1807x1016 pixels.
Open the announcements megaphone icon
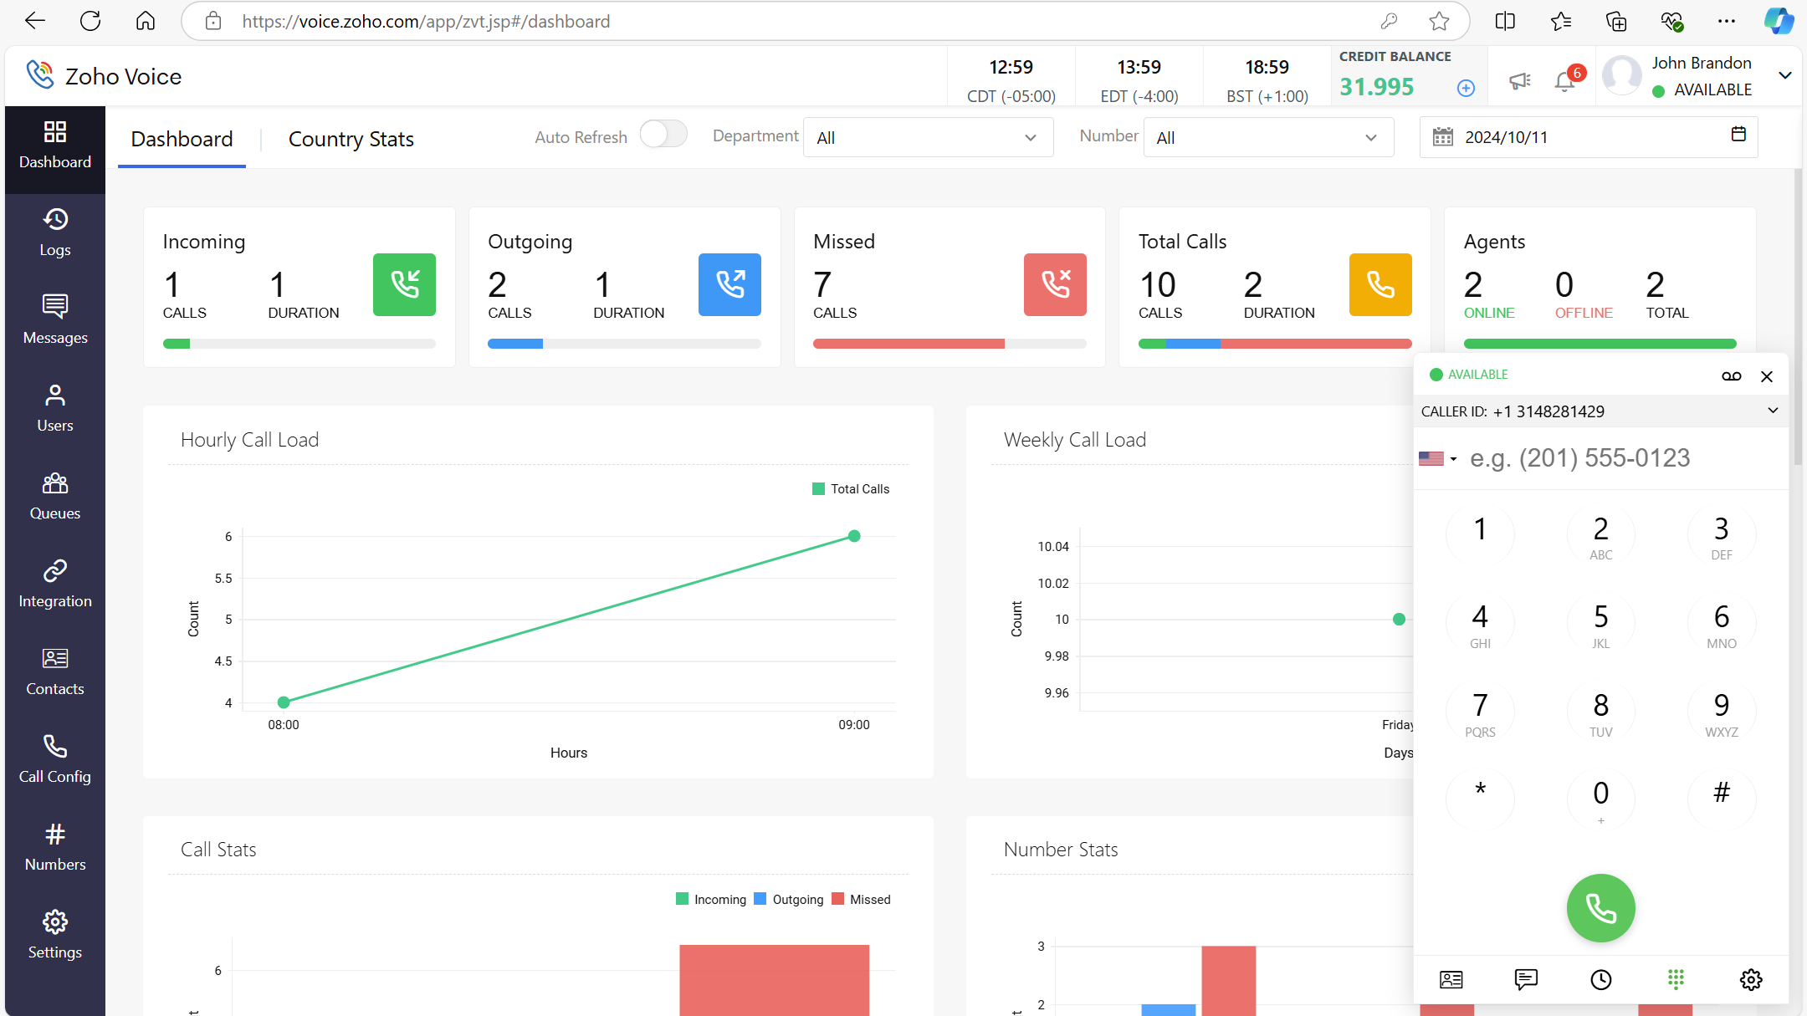1519,80
